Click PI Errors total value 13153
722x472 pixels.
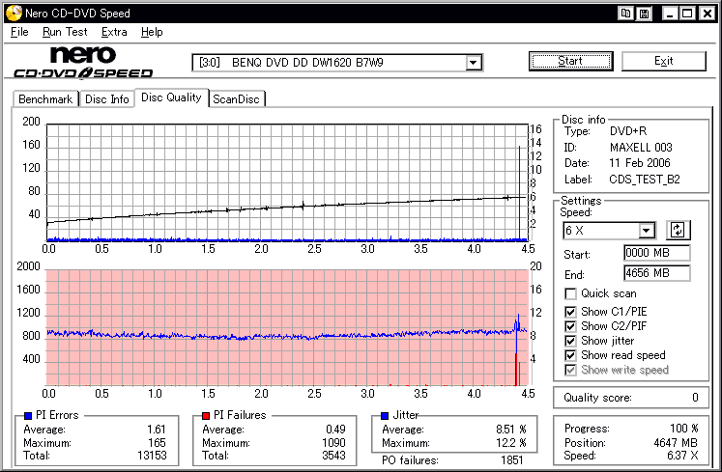pos(152,456)
